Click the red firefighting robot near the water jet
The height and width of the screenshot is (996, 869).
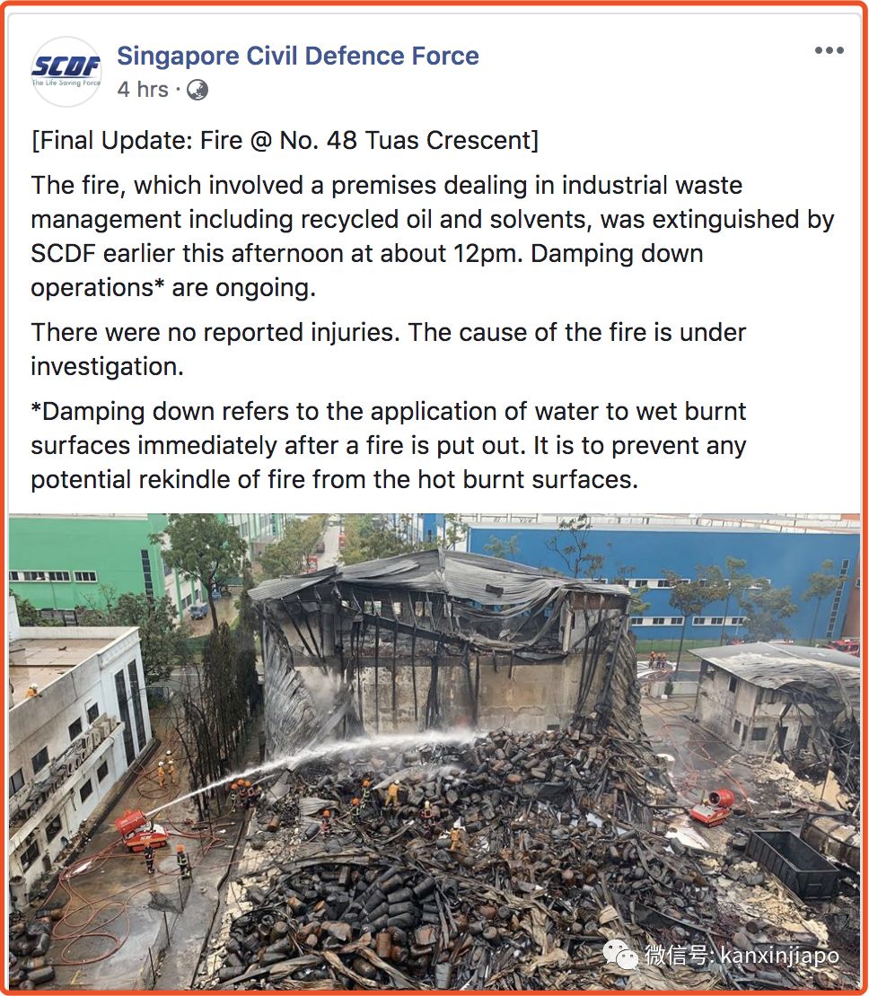[x=140, y=830]
